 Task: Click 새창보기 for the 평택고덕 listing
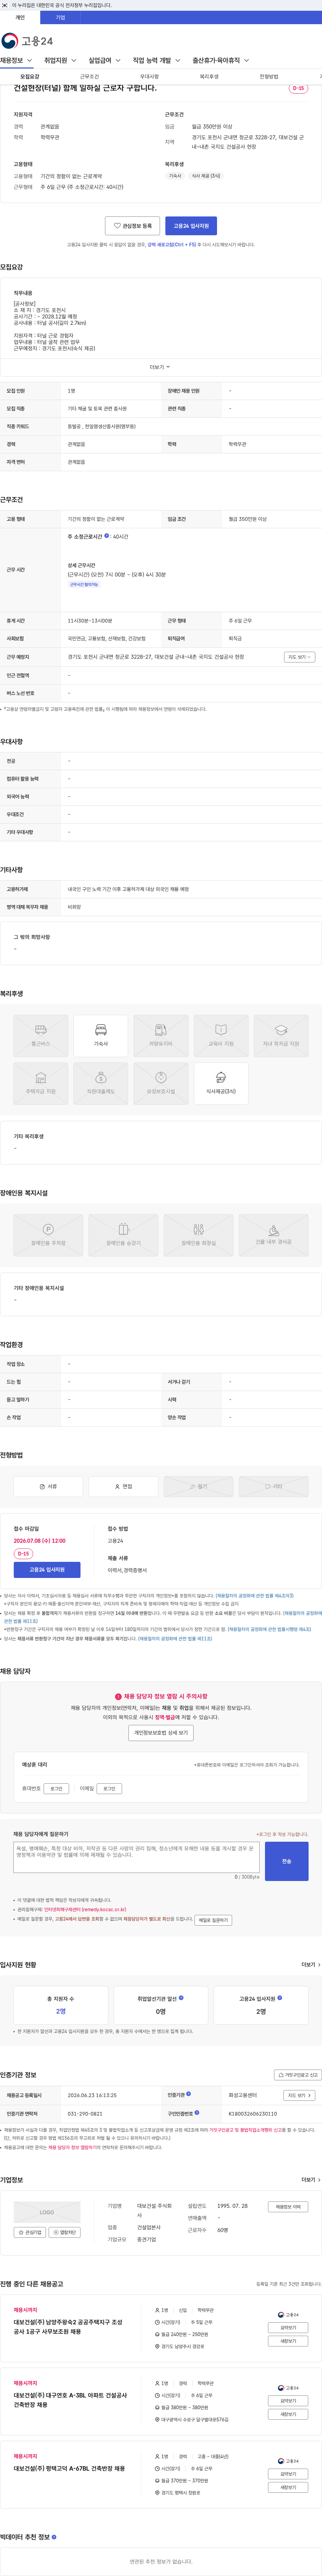point(288,2487)
